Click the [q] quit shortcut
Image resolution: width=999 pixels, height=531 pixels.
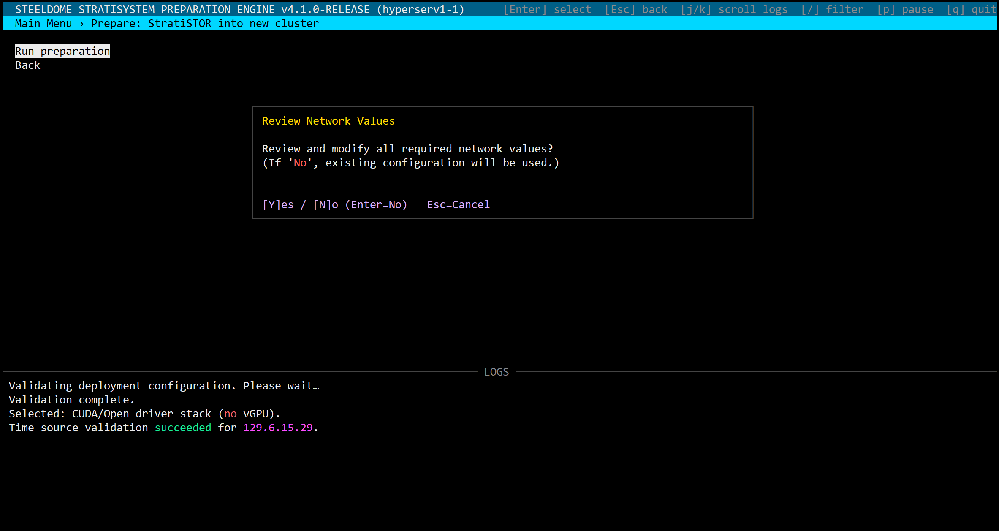(971, 9)
